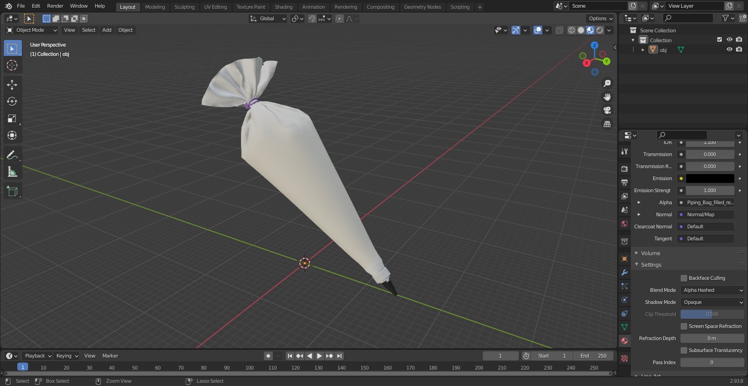Toggle camera view icon

pos(607,111)
